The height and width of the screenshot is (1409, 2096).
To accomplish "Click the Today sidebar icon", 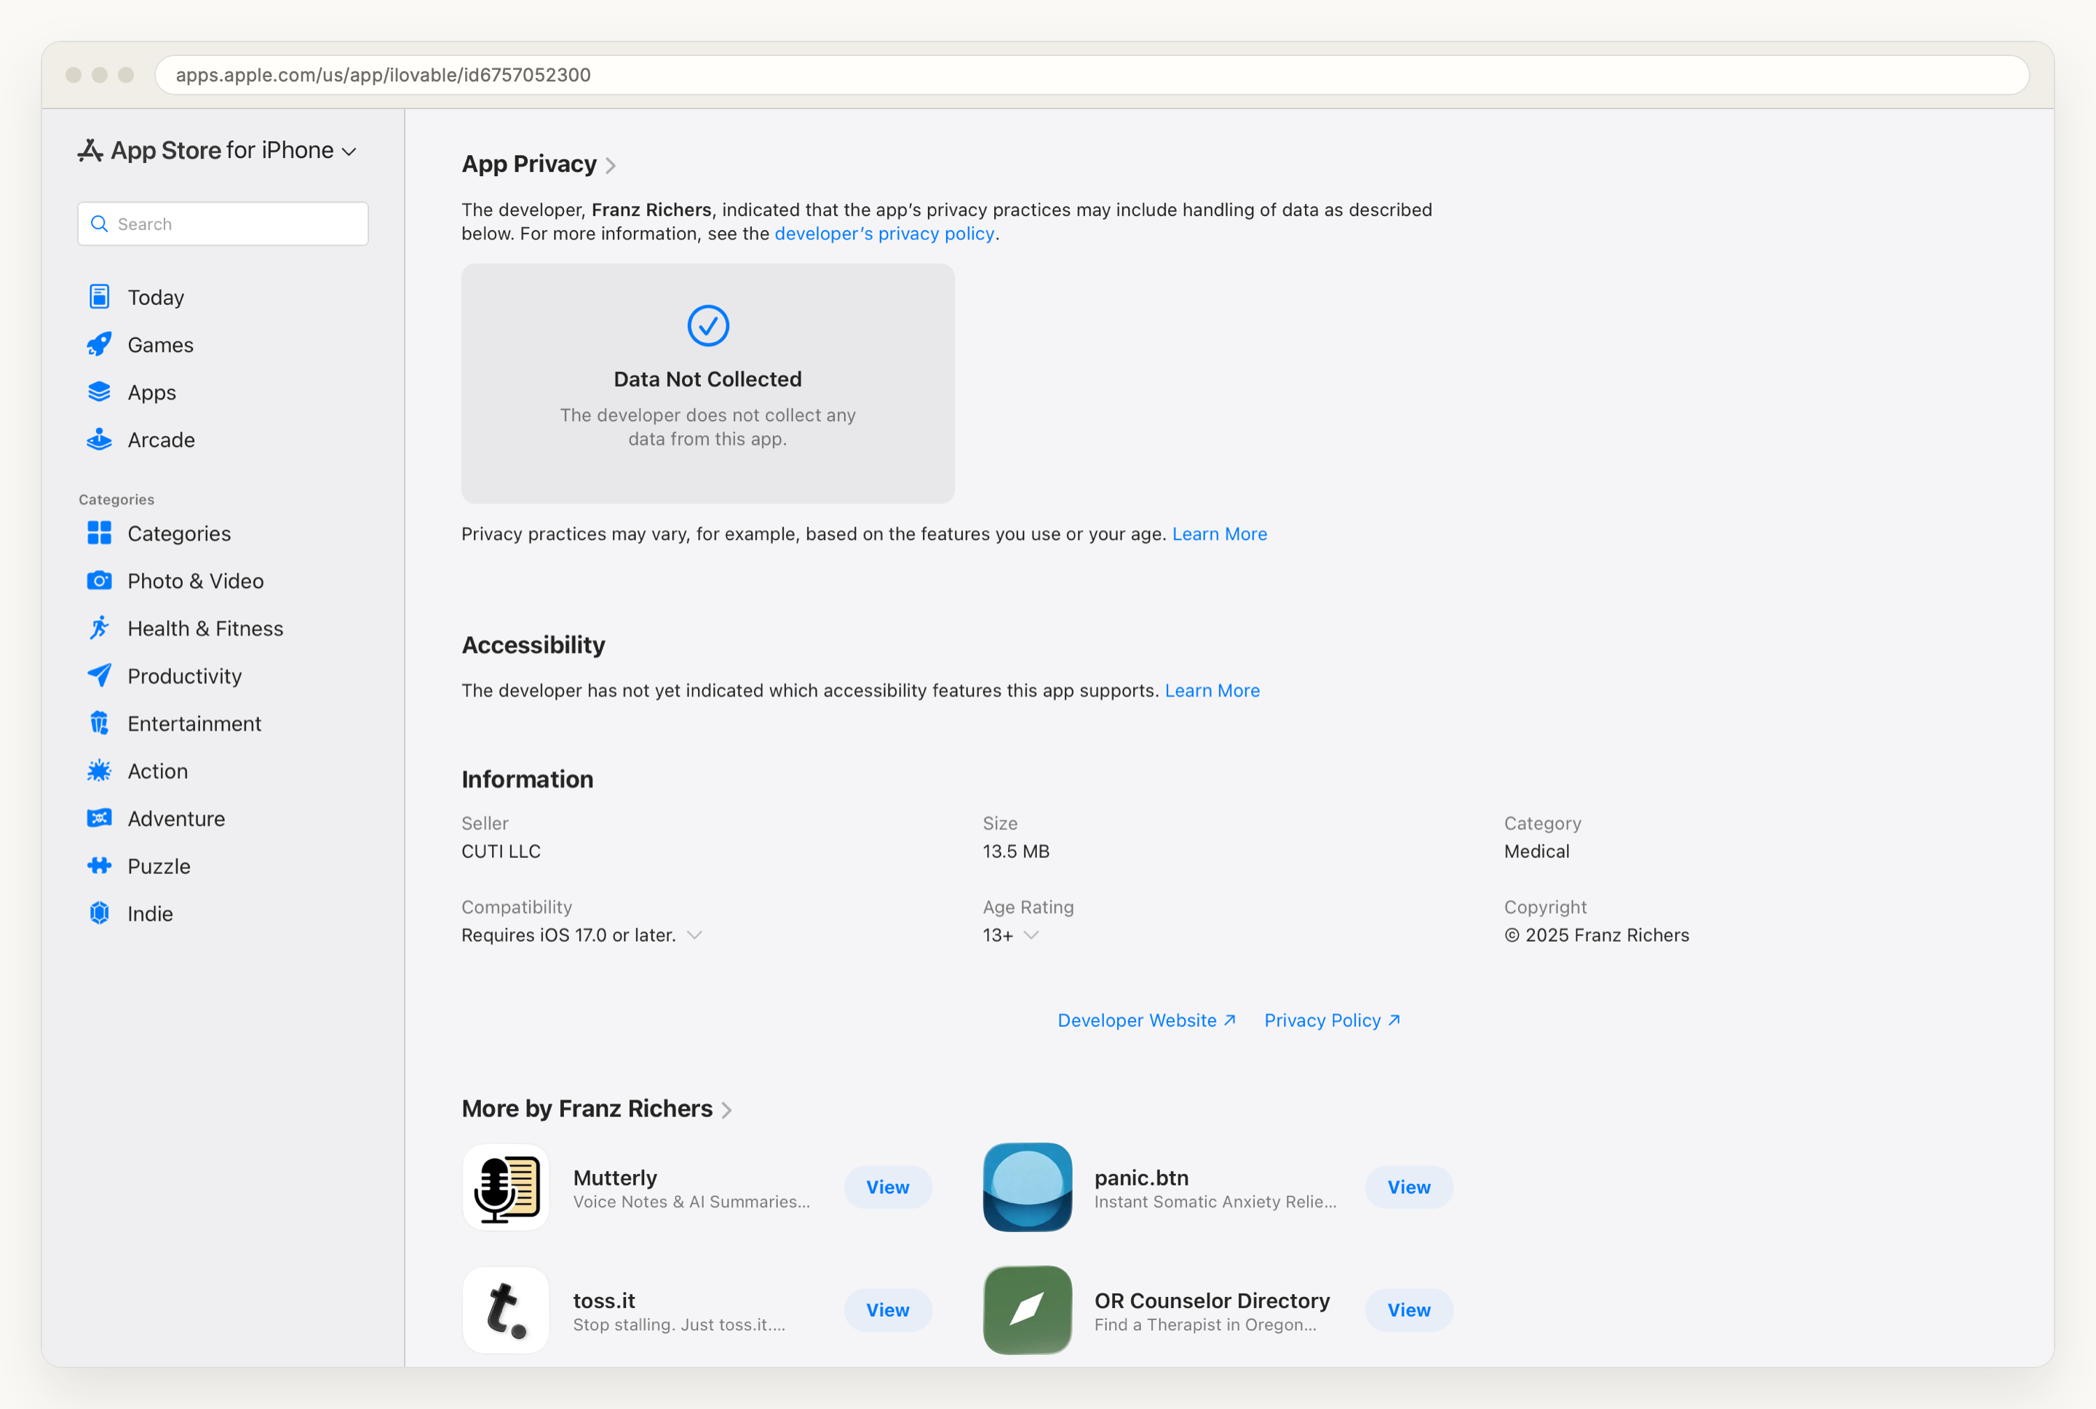I will 99,296.
